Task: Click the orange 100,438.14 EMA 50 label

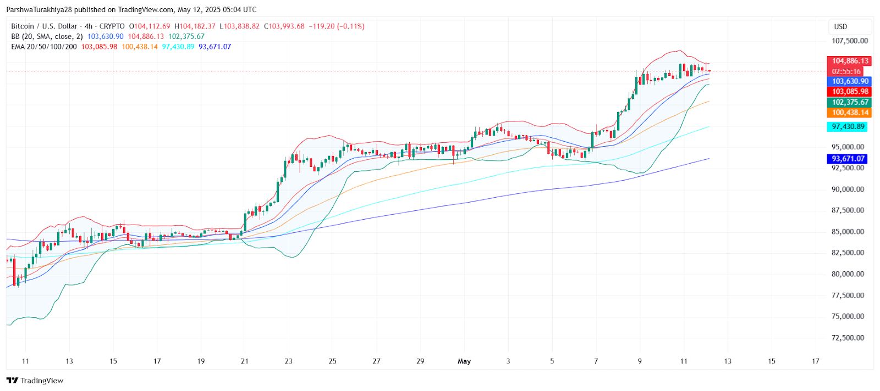Action: click(x=850, y=113)
